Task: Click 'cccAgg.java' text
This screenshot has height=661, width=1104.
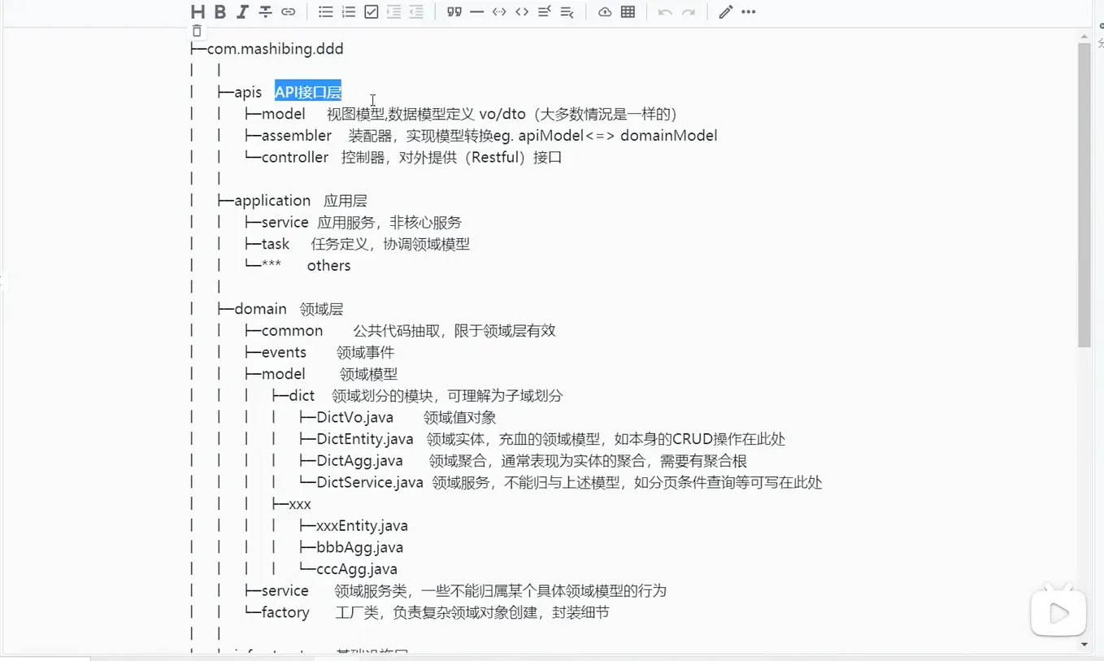Action: (357, 569)
